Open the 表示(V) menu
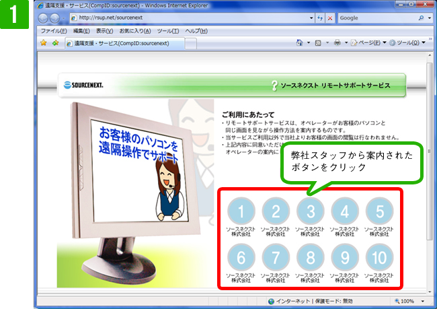437x309 pixels. [x=104, y=31]
